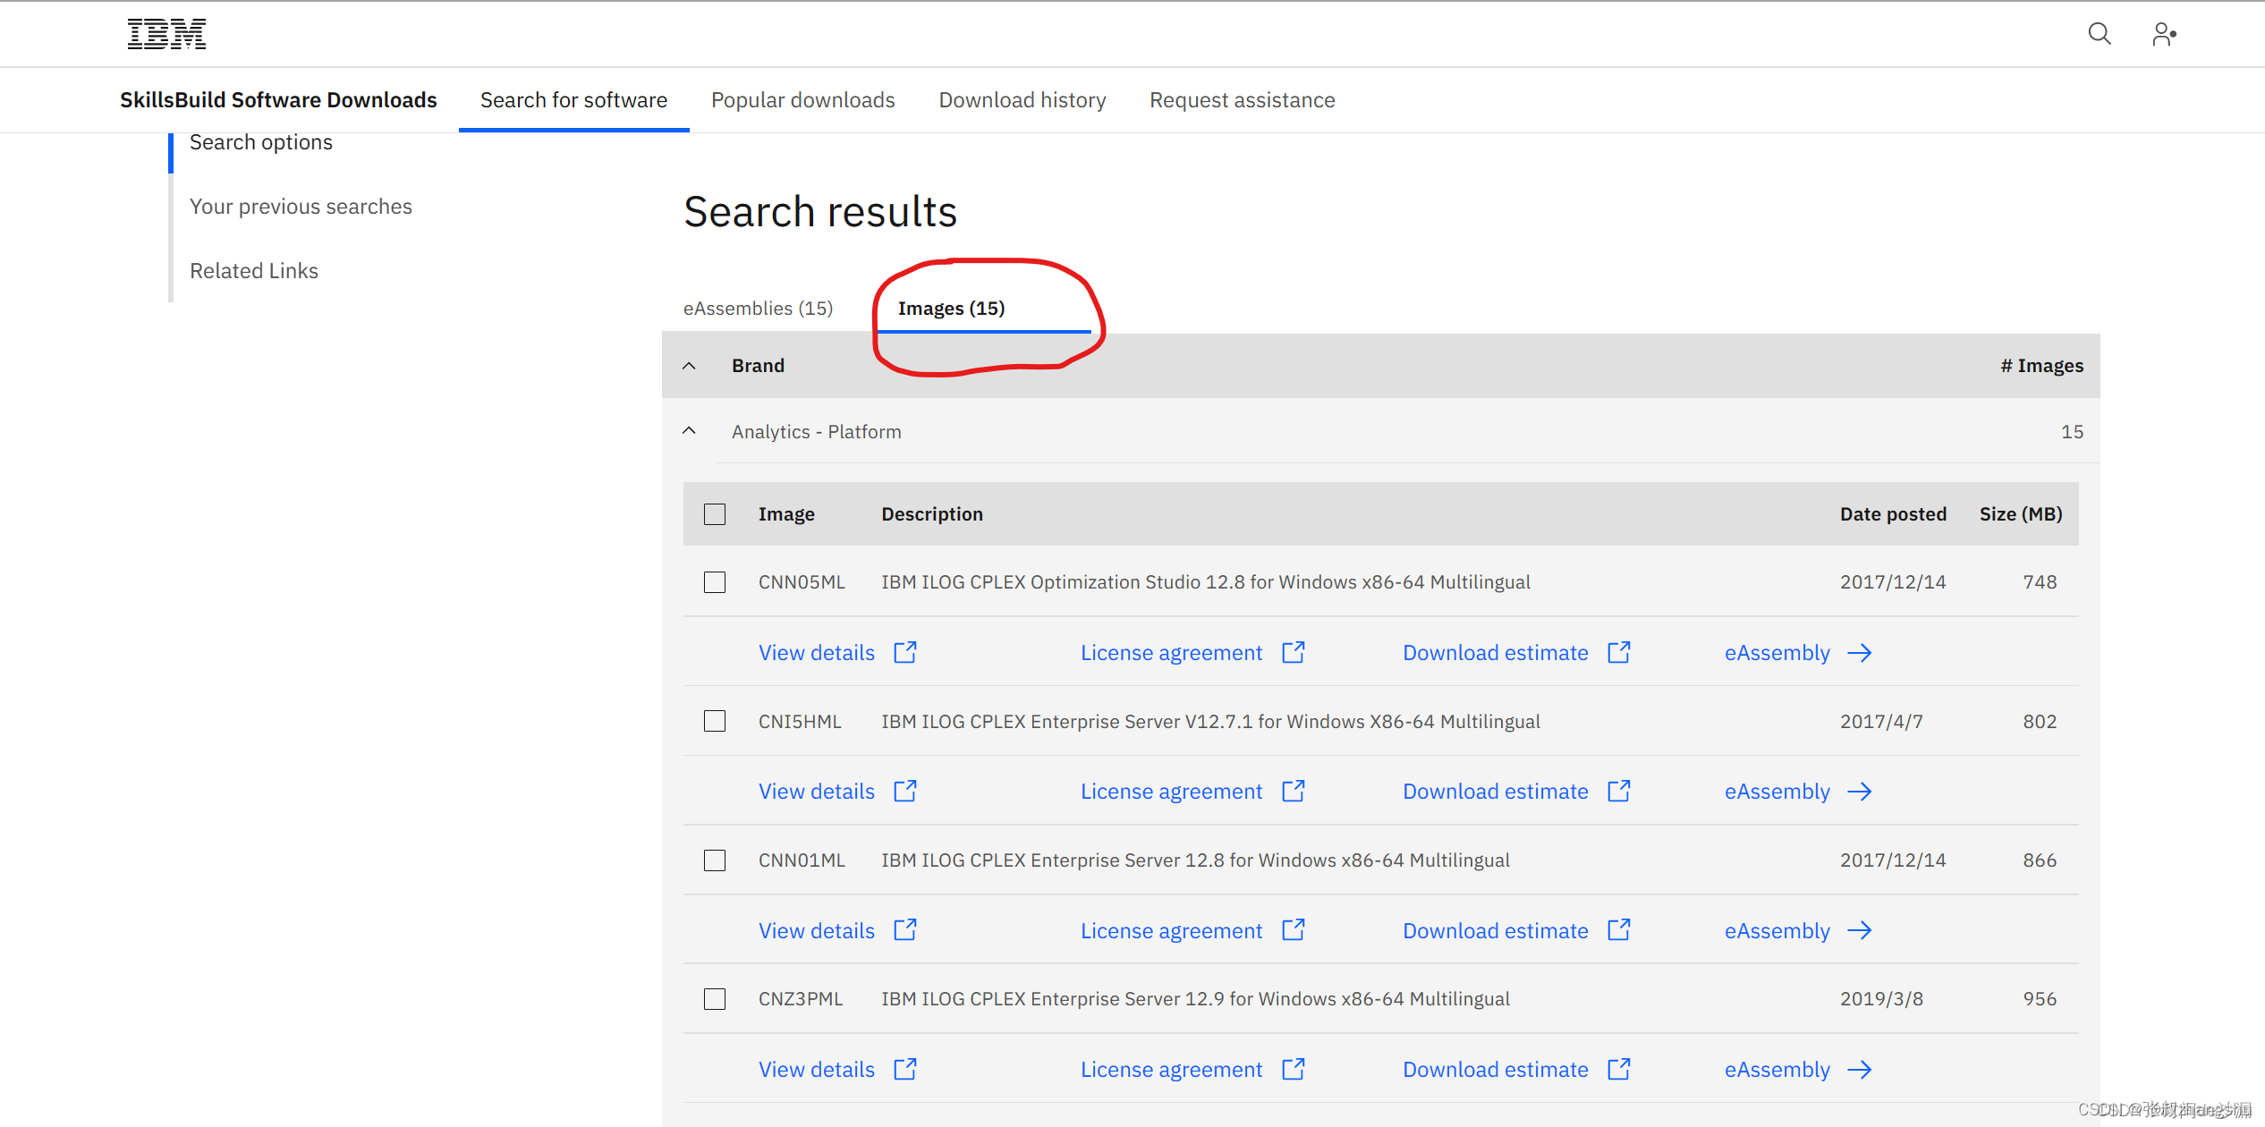The image size is (2265, 1127).
Task: Click arrow icon next to CNZ3PML eAssembly
Action: point(1860,1070)
